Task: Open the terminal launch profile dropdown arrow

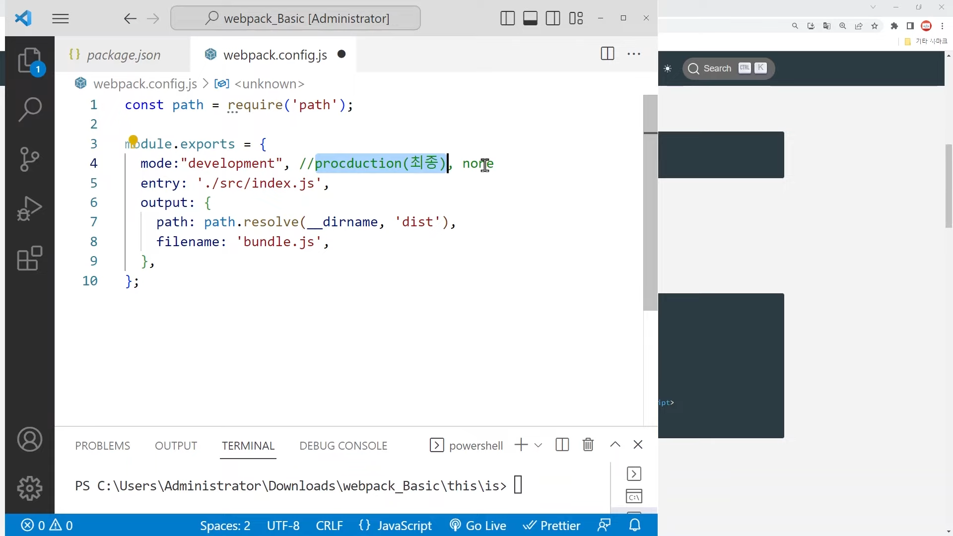Action: tap(538, 445)
